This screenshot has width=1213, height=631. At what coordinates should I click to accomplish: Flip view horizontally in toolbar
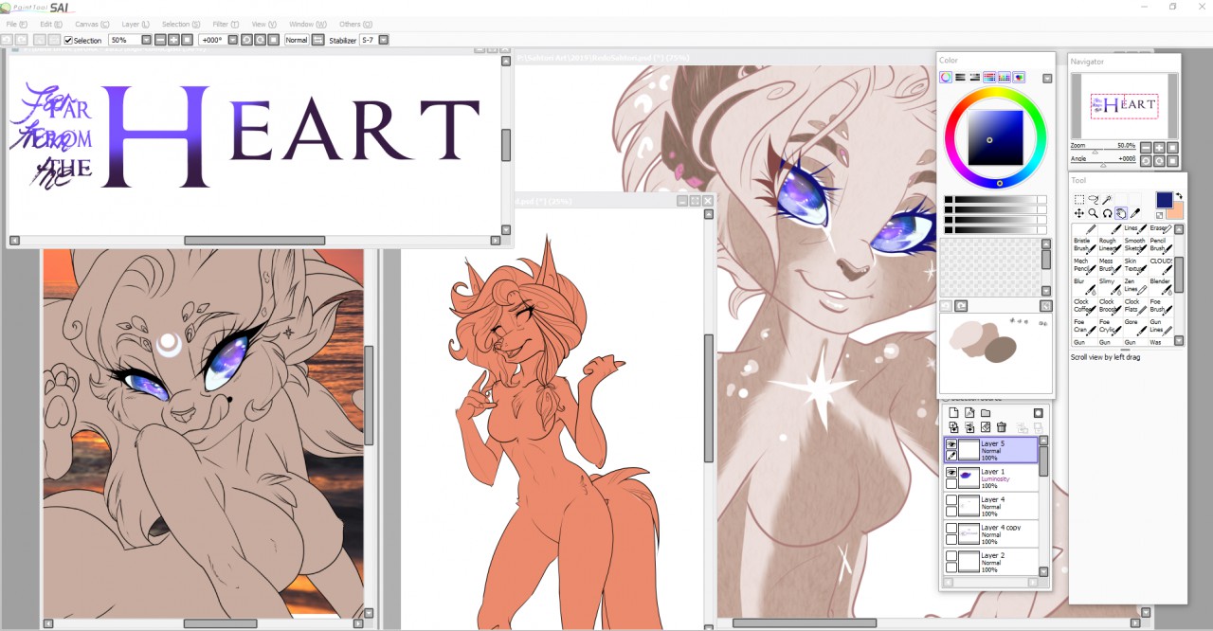[x=317, y=40]
